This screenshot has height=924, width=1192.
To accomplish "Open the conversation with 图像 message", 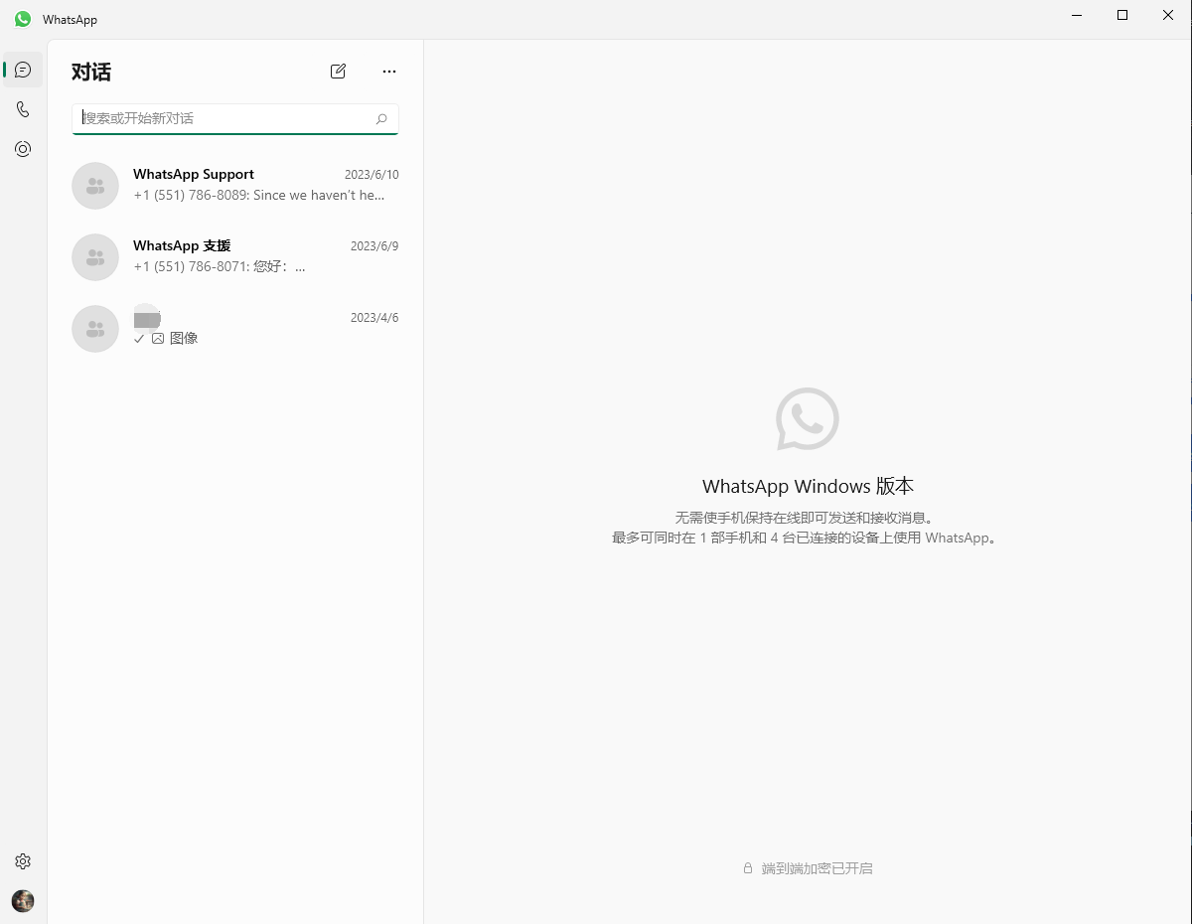I will point(235,328).
